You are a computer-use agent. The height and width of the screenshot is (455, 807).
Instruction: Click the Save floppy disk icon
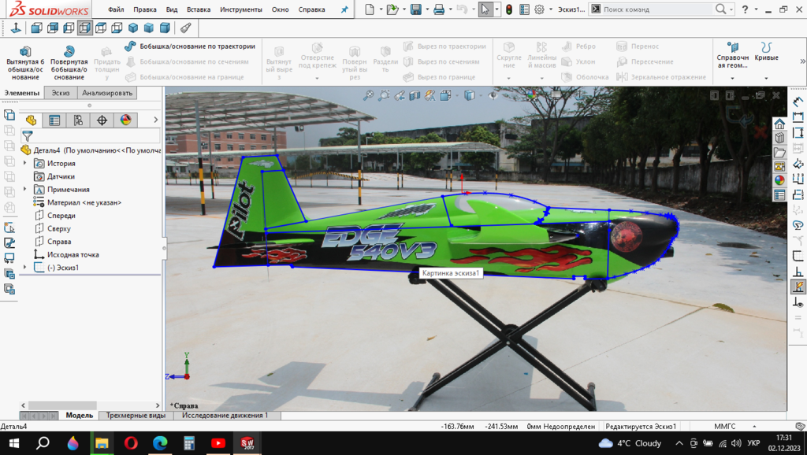click(415, 9)
